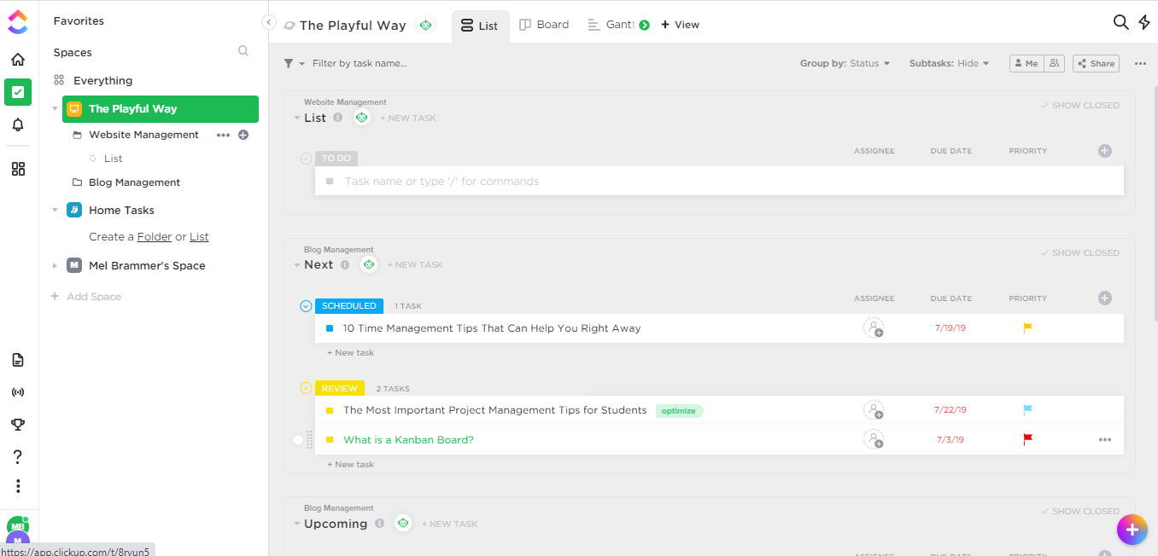This screenshot has width=1158, height=556.
Task: Open the ellipsis menu beside Share
Action: point(1140,63)
